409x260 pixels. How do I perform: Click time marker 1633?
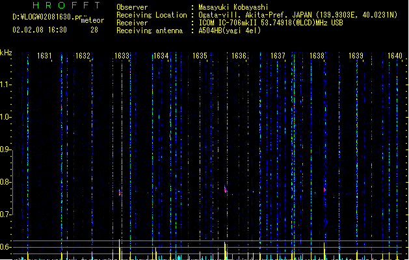point(122,56)
